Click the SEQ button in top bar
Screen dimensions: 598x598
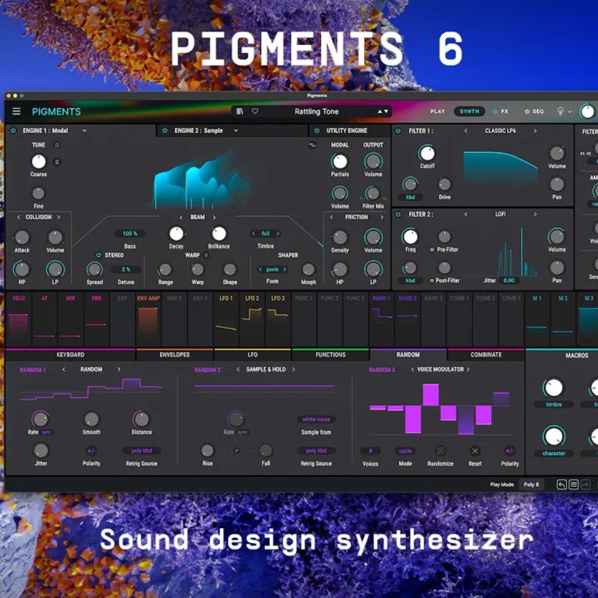tap(534, 111)
